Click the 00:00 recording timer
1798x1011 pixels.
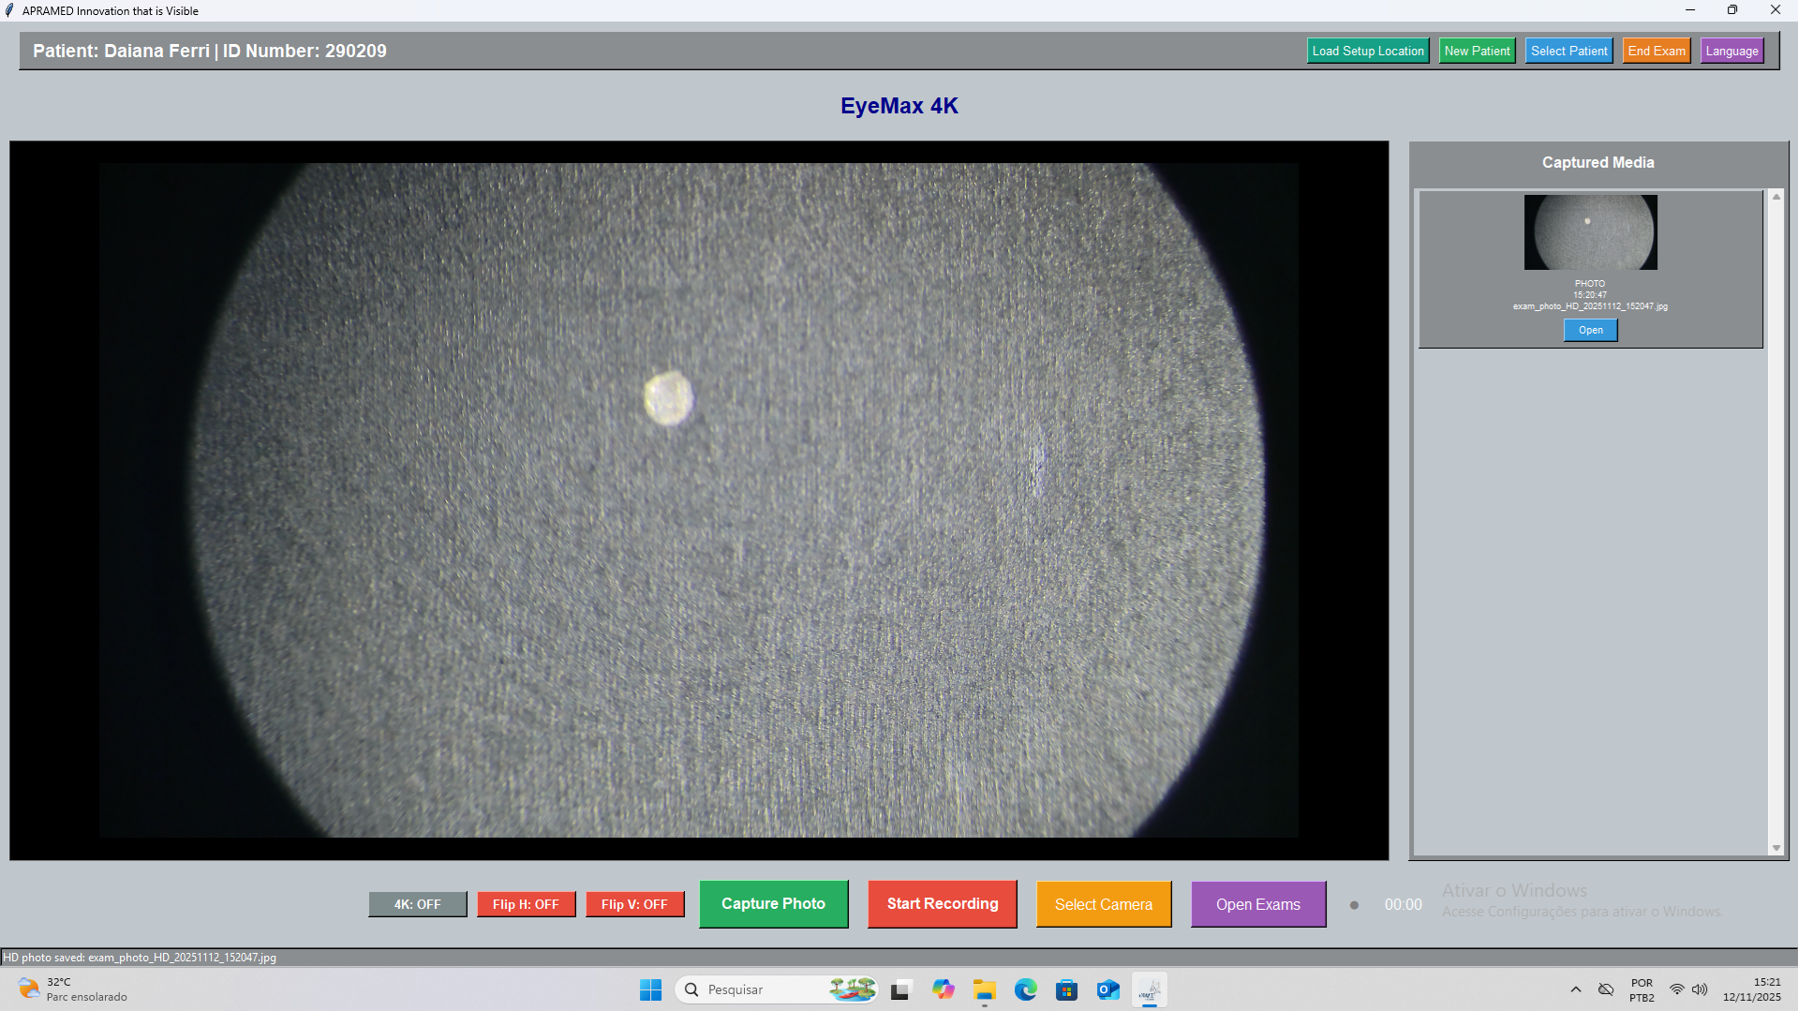pyautogui.click(x=1403, y=905)
